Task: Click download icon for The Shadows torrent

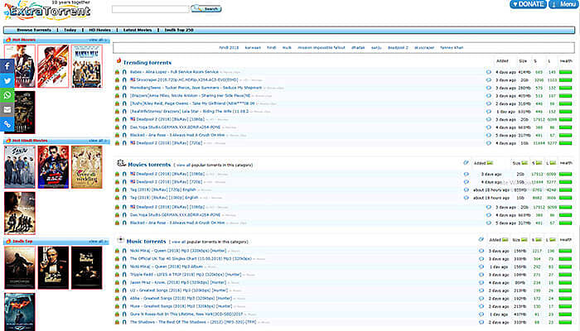Action: tap(118, 322)
